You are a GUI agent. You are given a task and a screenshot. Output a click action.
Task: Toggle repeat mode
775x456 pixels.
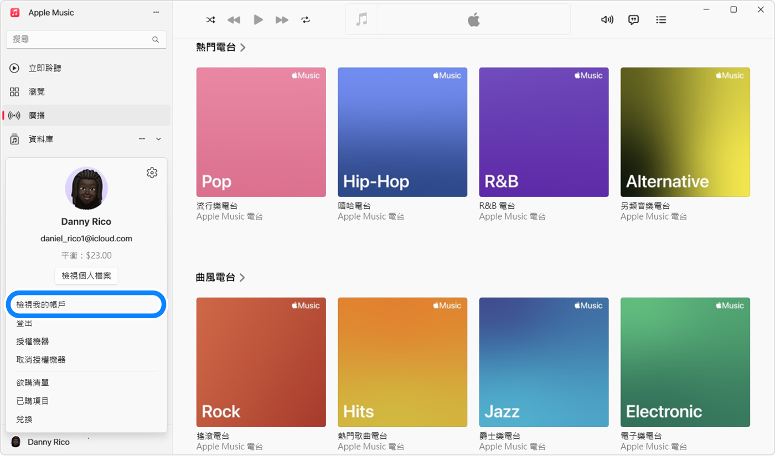click(x=306, y=20)
